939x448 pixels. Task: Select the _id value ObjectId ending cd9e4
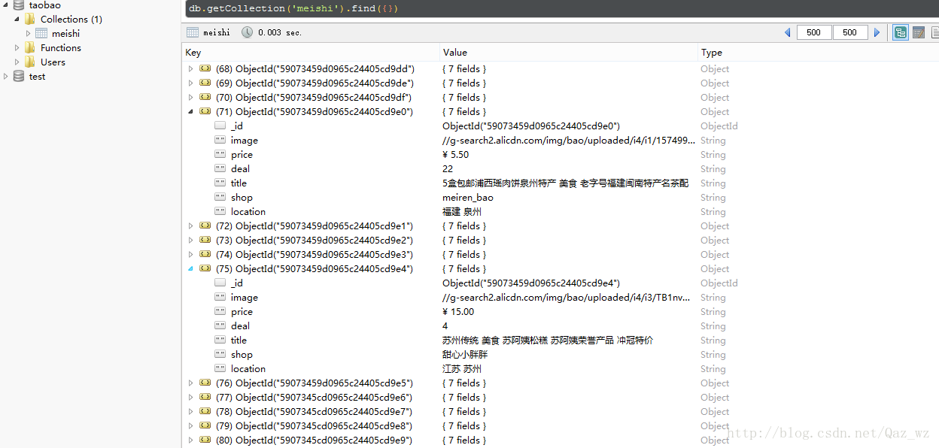[x=531, y=283]
